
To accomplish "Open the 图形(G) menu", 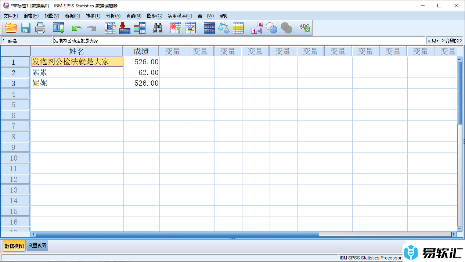I will tap(155, 16).
